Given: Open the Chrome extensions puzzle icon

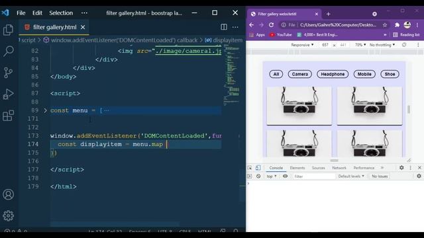Looking at the screenshot, I should click(x=397, y=25).
